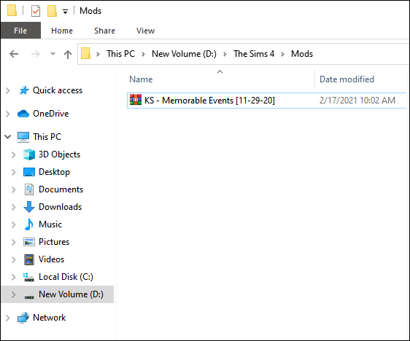
Task: Open Music in the navigation pane
Action: (x=50, y=224)
